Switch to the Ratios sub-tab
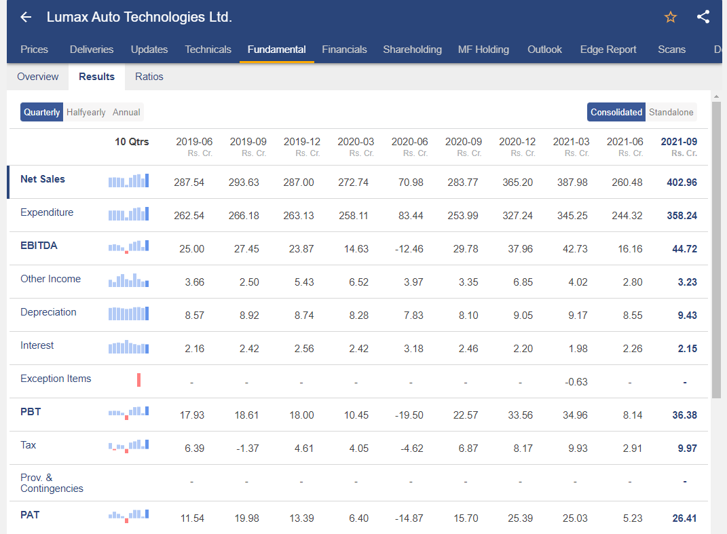The width and height of the screenshot is (727, 534). tap(149, 77)
